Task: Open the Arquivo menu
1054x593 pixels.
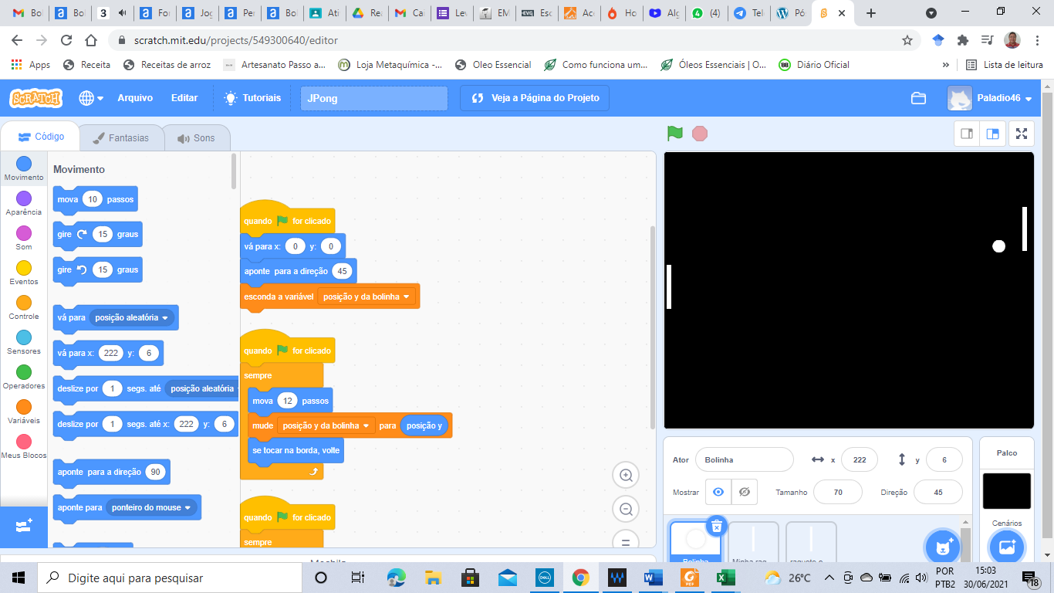Action: click(135, 98)
